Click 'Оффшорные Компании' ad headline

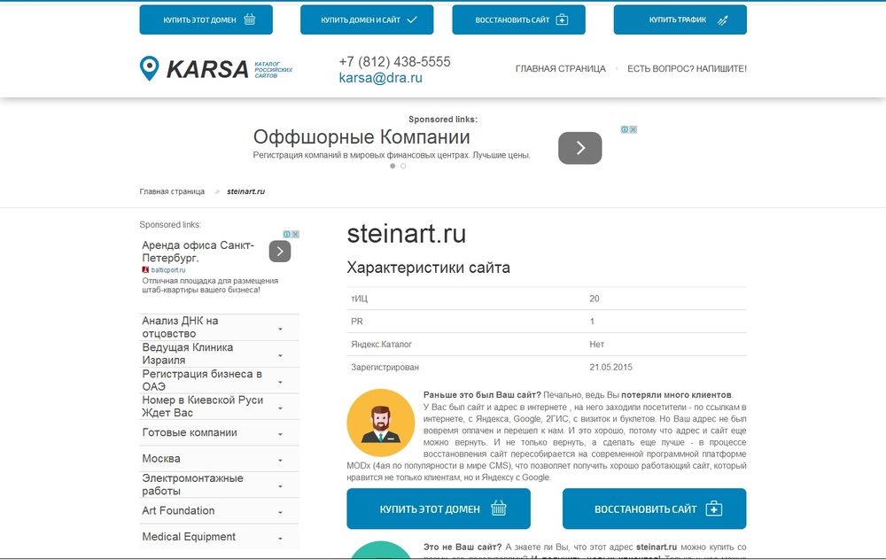(x=361, y=136)
